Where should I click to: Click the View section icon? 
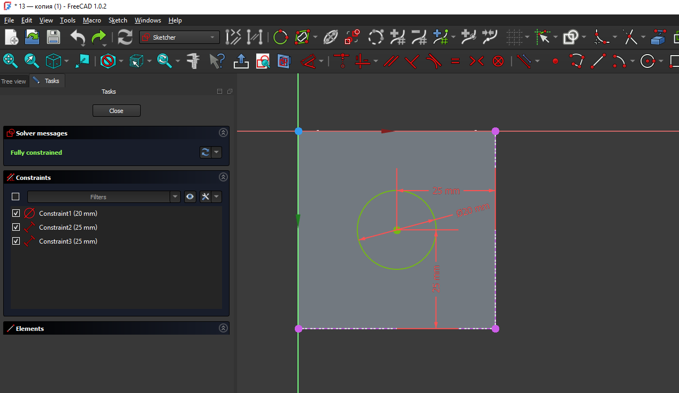(284, 61)
